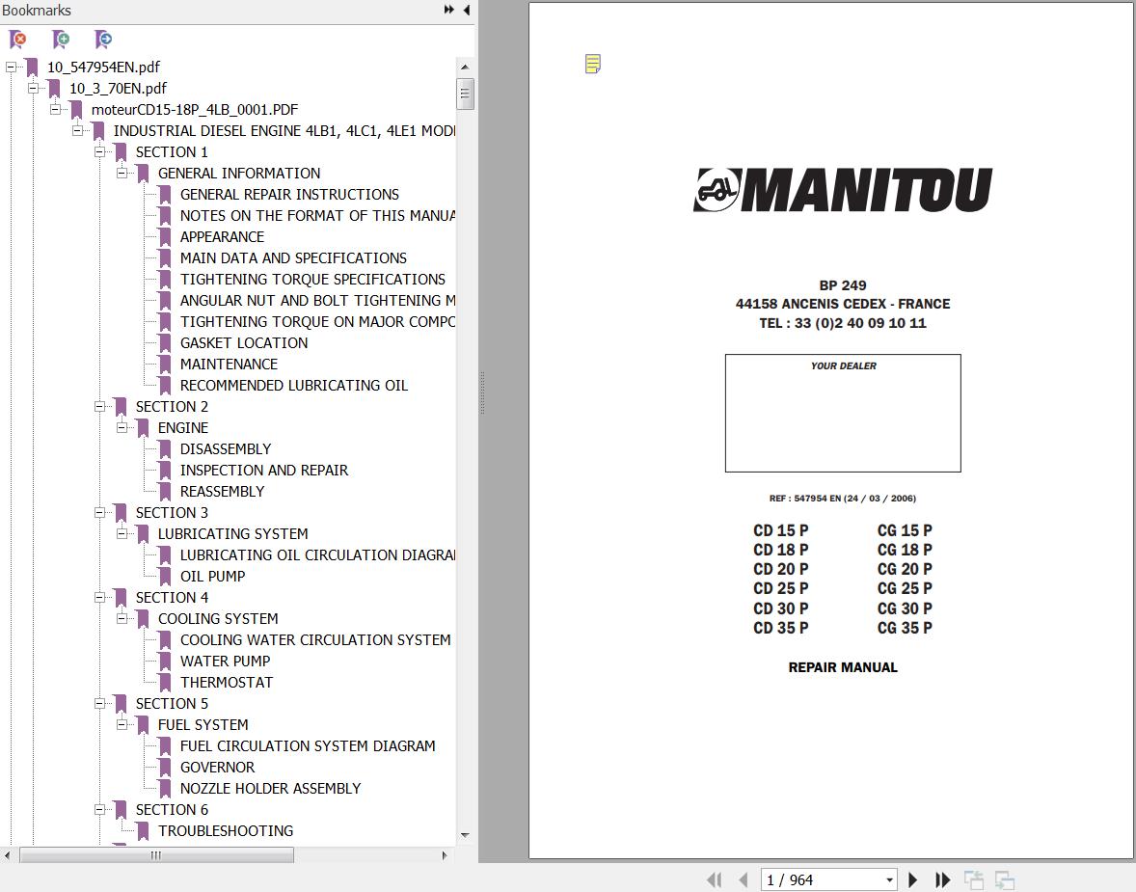Collapse SECTION 6 in the bookmark tree
This screenshot has height=892, width=1136.
[x=99, y=809]
